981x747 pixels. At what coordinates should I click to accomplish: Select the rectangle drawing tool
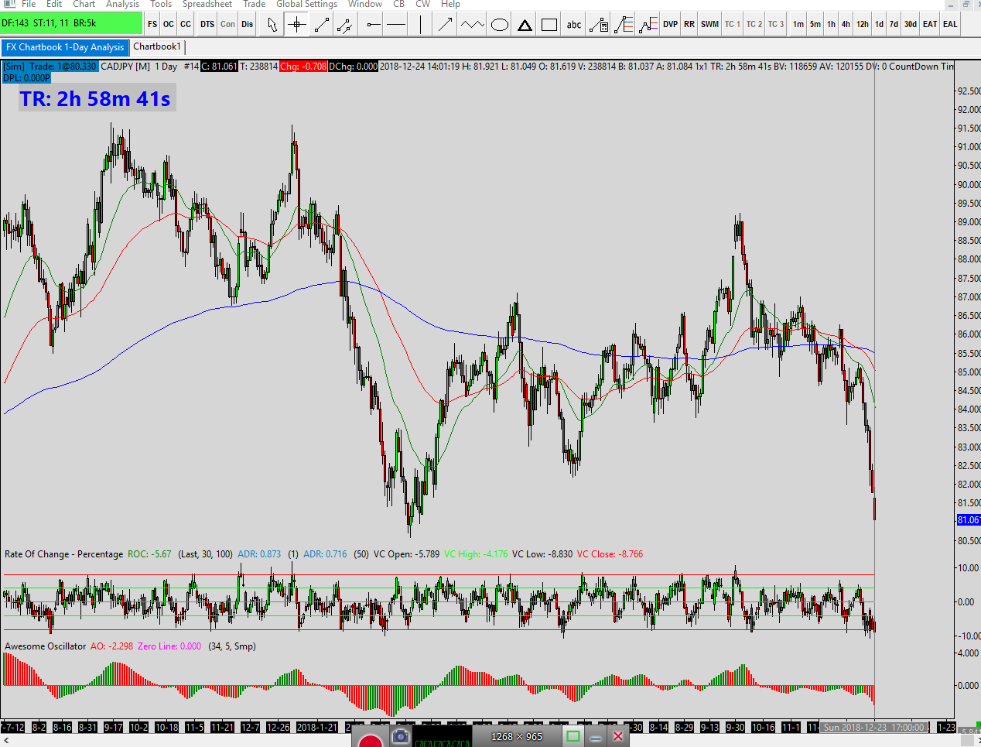(549, 25)
